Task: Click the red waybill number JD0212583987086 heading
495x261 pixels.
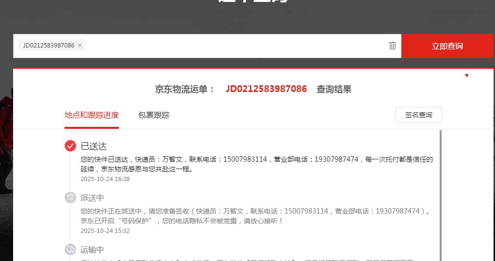Action: tap(266, 89)
